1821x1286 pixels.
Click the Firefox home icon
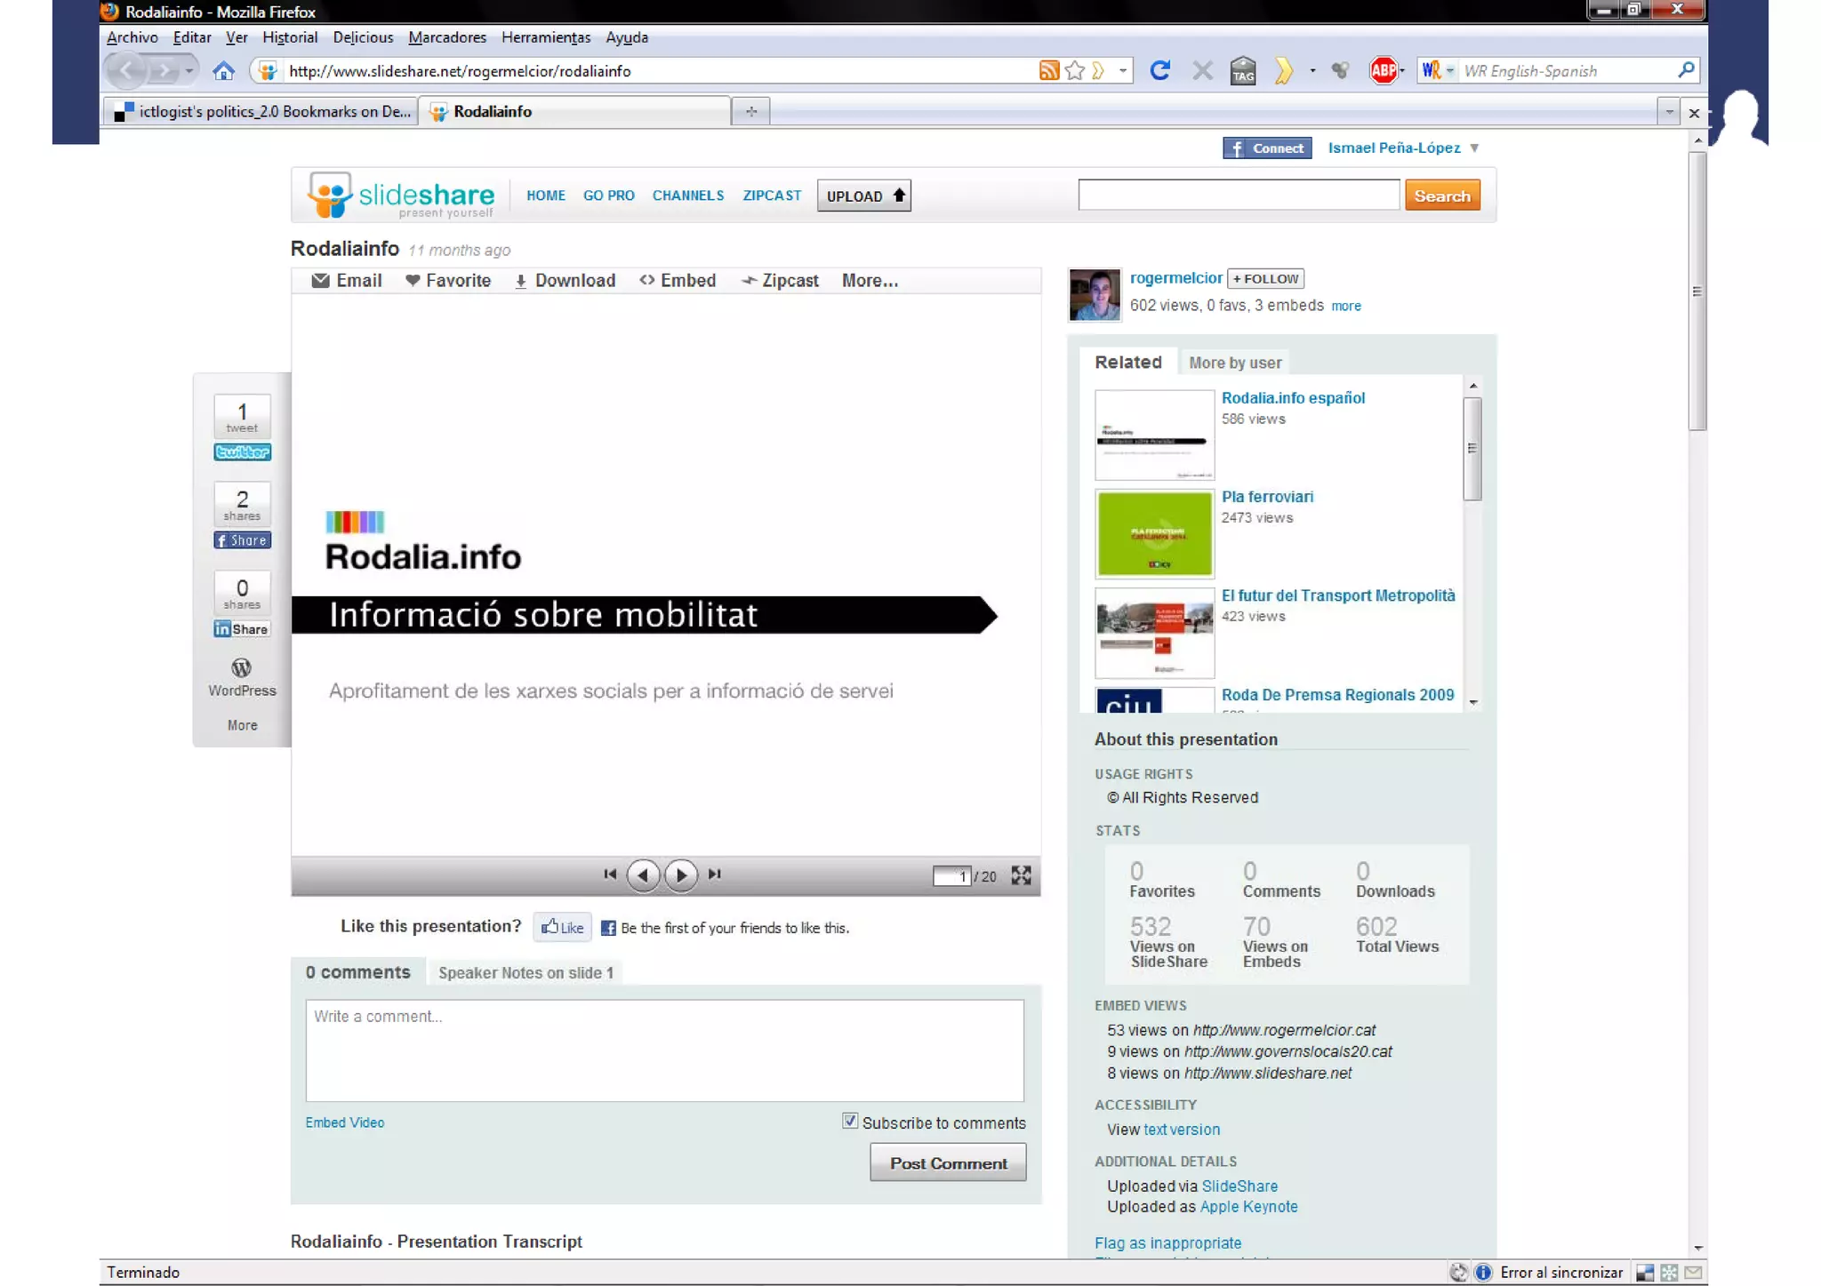(x=223, y=71)
